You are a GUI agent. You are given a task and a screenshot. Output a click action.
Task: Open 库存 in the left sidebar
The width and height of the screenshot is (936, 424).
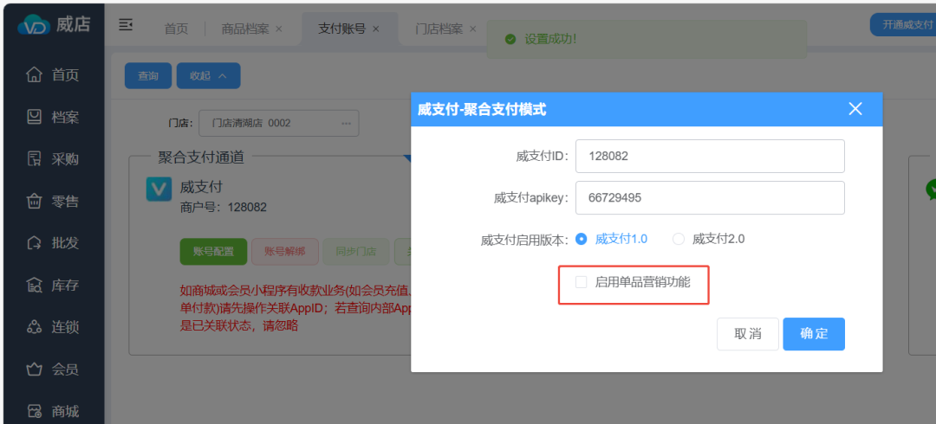tap(53, 286)
